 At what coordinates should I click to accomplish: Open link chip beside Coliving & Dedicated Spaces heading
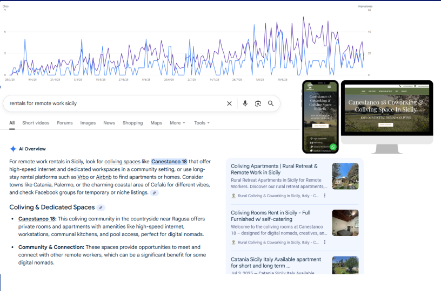[101, 207]
